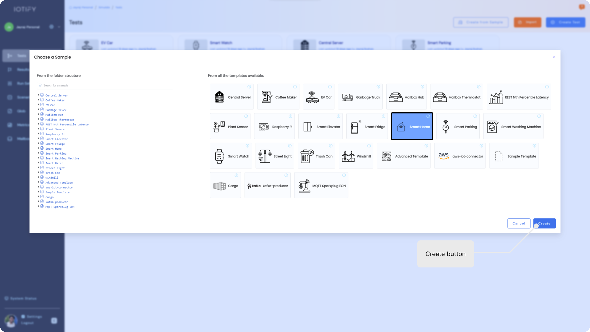Select MQTT Sparkplug EON in folder tree
The width and height of the screenshot is (590, 332).
[x=60, y=207]
